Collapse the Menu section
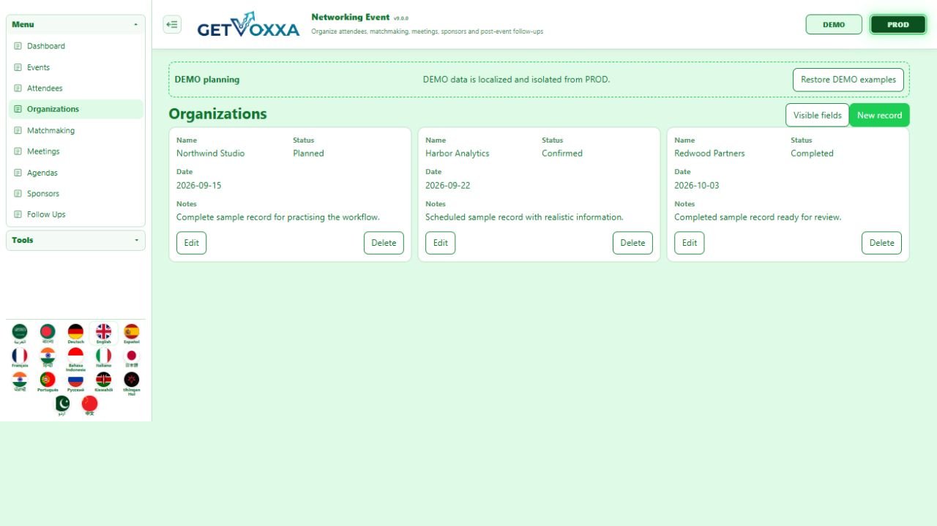This screenshot has height=526, width=937. tap(75, 24)
